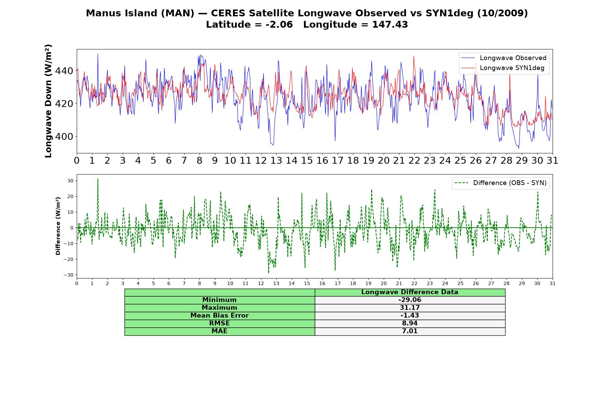
Task: Click the Manus Island chart title
Action: [x=307, y=13]
